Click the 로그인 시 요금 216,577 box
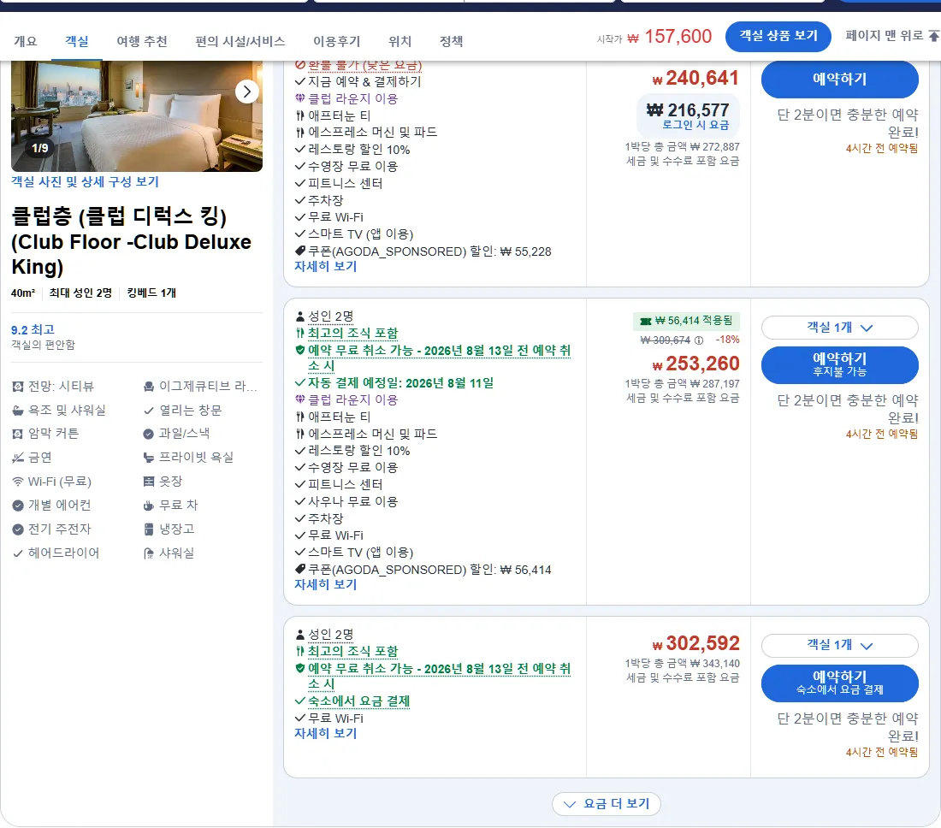The image size is (941, 828). 688,115
